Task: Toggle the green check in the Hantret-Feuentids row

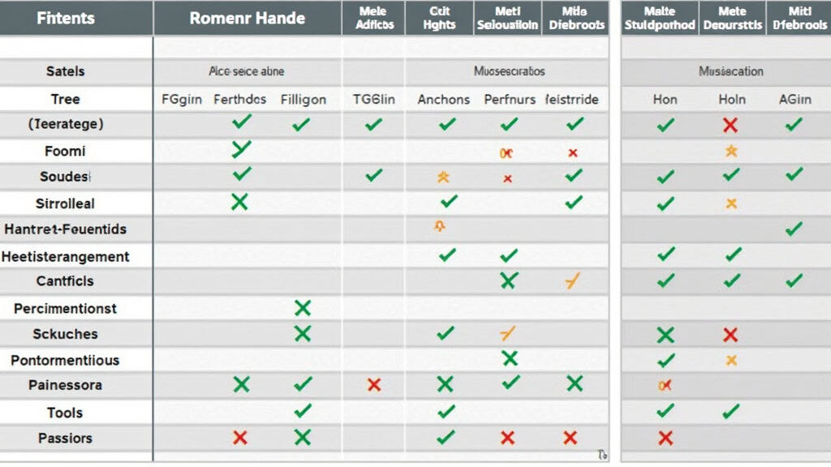Action: click(x=794, y=229)
